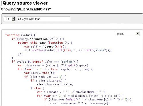Screen dimensions: 143x106
Task: Click the indexOf method in className check
Action: 71,99
